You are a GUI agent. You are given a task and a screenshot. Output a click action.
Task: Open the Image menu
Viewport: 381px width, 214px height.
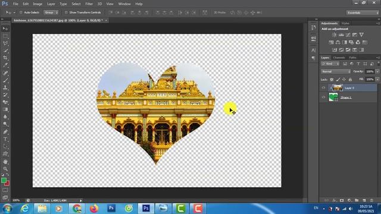click(x=38, y=4)
